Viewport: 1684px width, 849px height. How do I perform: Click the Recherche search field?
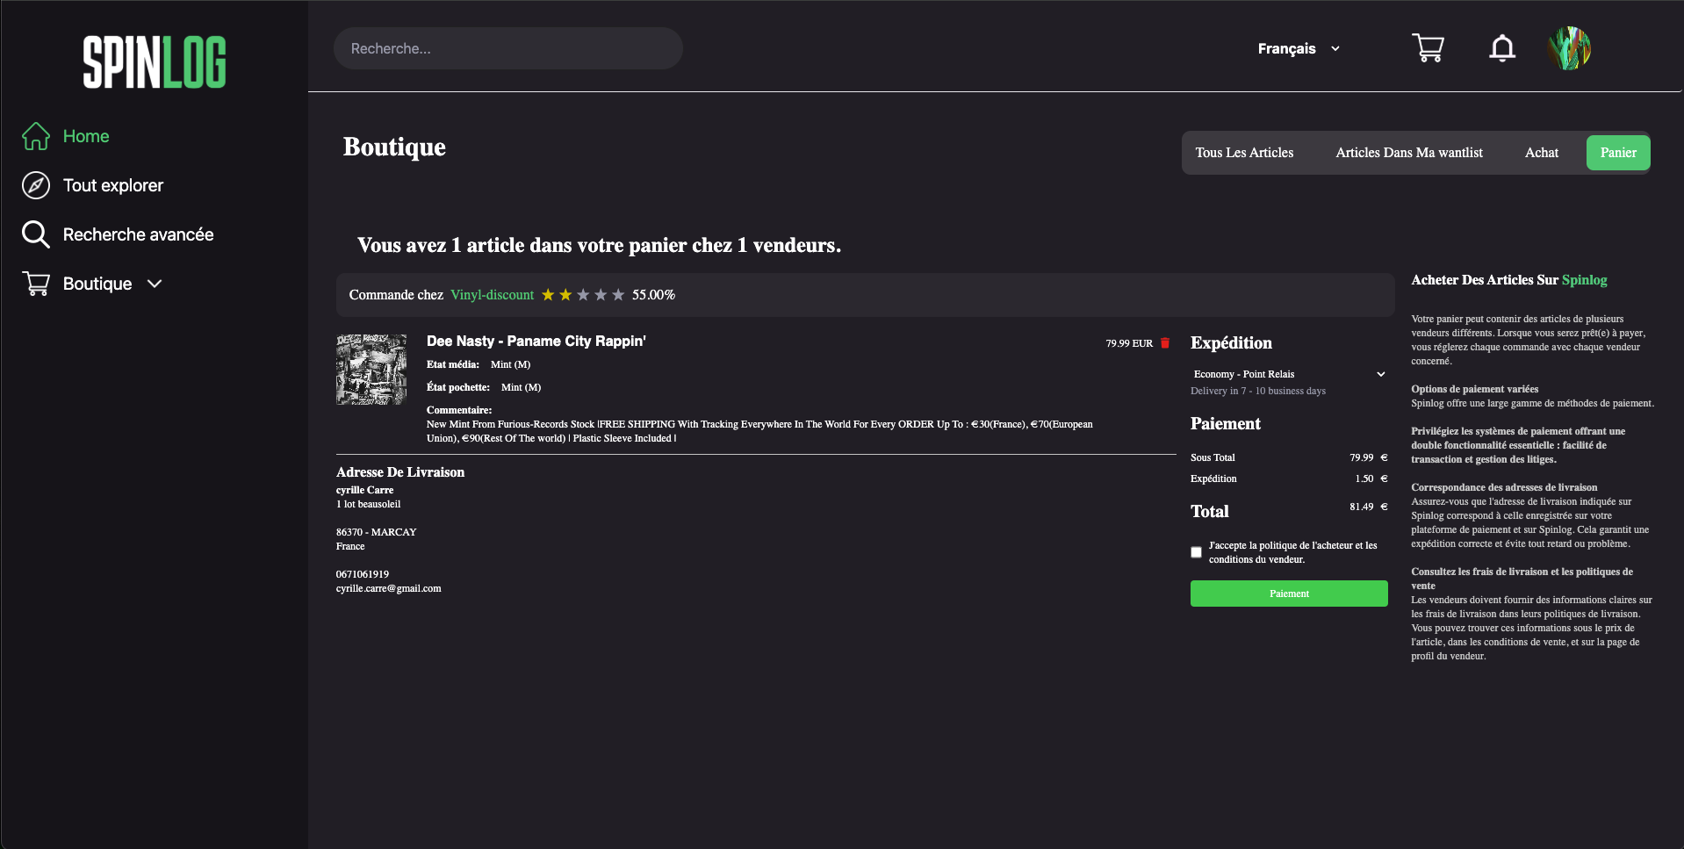(507, 48)
